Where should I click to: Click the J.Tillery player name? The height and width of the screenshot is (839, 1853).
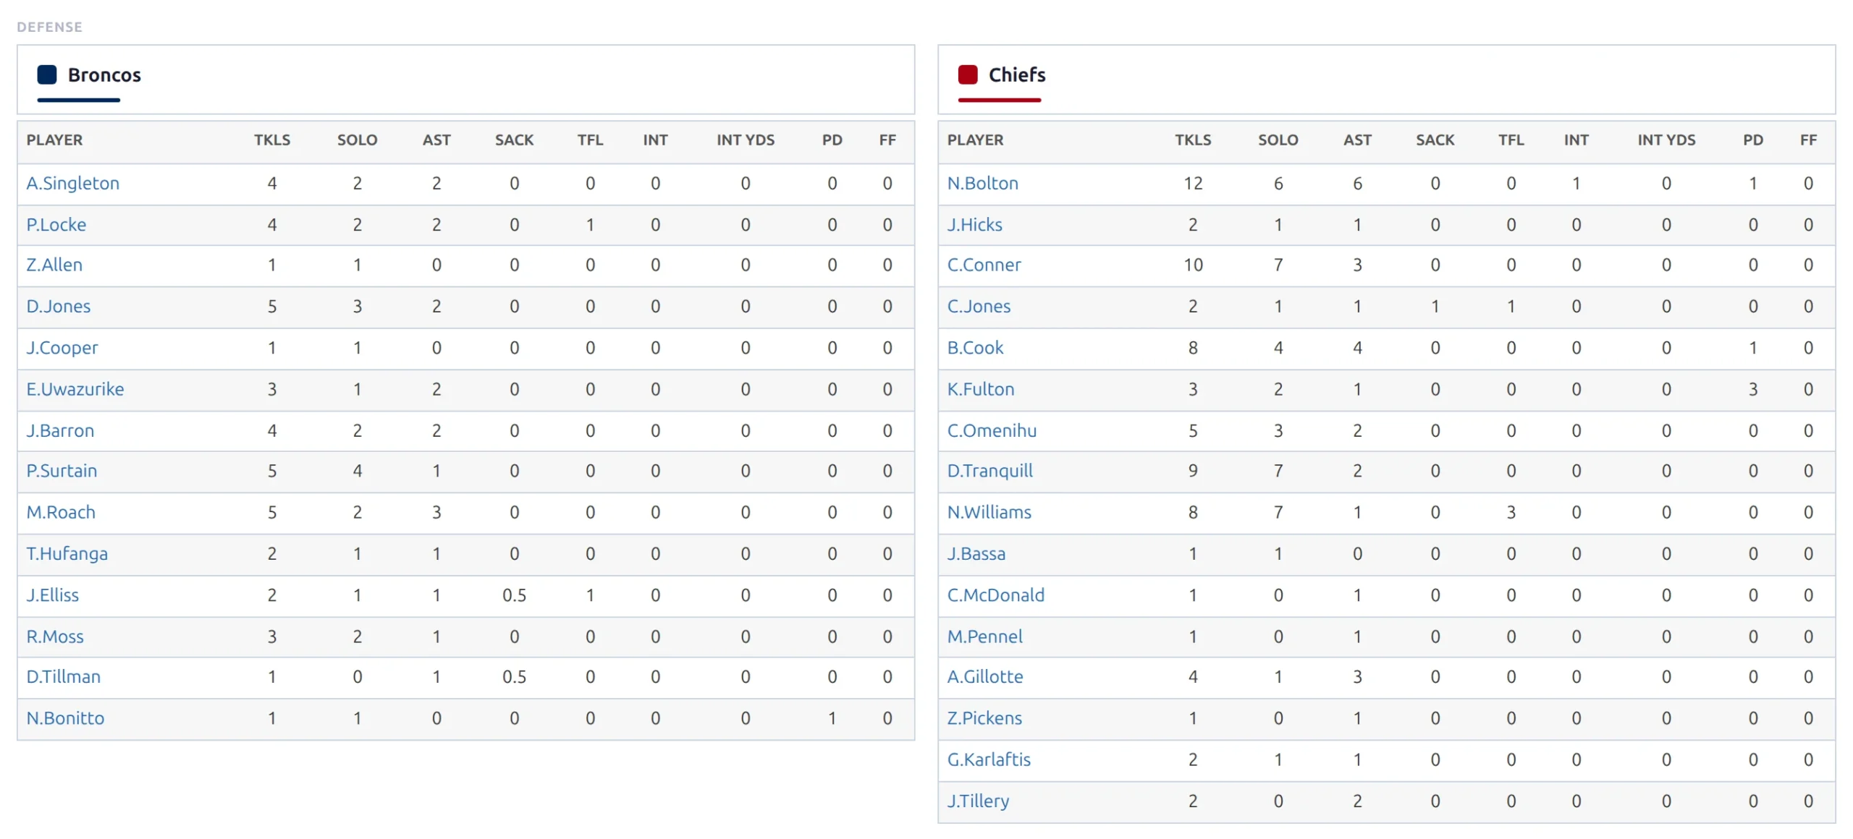click(978, 801)
